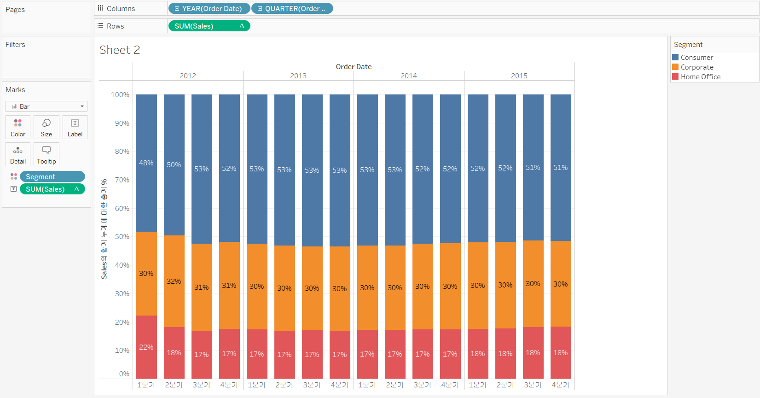Click table calc delta on Rows SUM(Sales)
The width and height of the screenshot is (760, 398).
pos(242,26)
